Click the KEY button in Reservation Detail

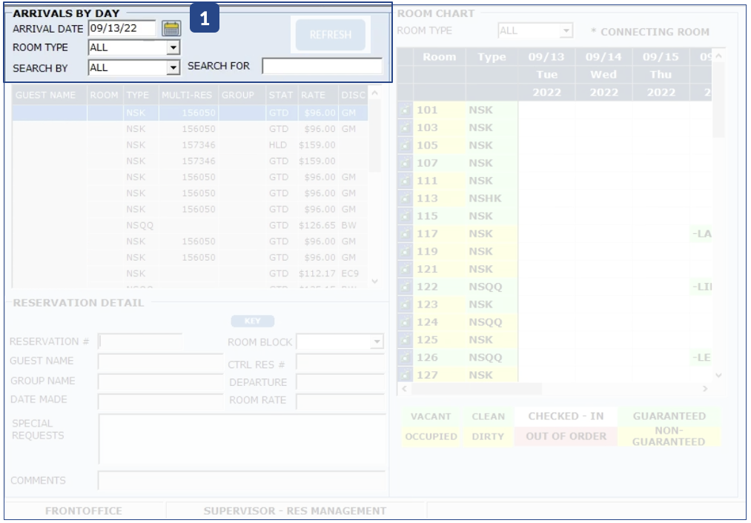(252, 322)
